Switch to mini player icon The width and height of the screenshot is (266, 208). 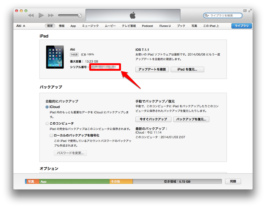[245, 11]
